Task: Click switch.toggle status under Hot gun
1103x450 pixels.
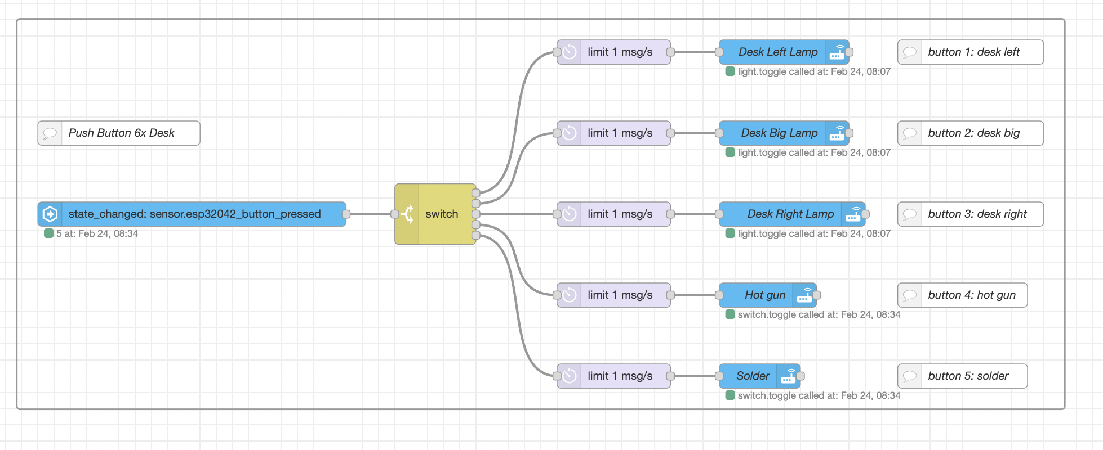Action: coord(819,314)
